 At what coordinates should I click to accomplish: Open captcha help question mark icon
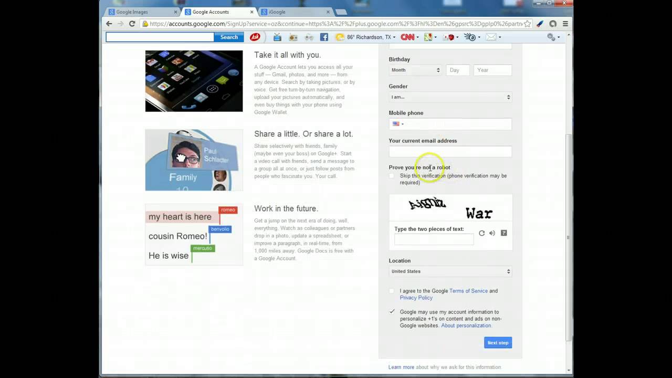(x=503, y=233)
